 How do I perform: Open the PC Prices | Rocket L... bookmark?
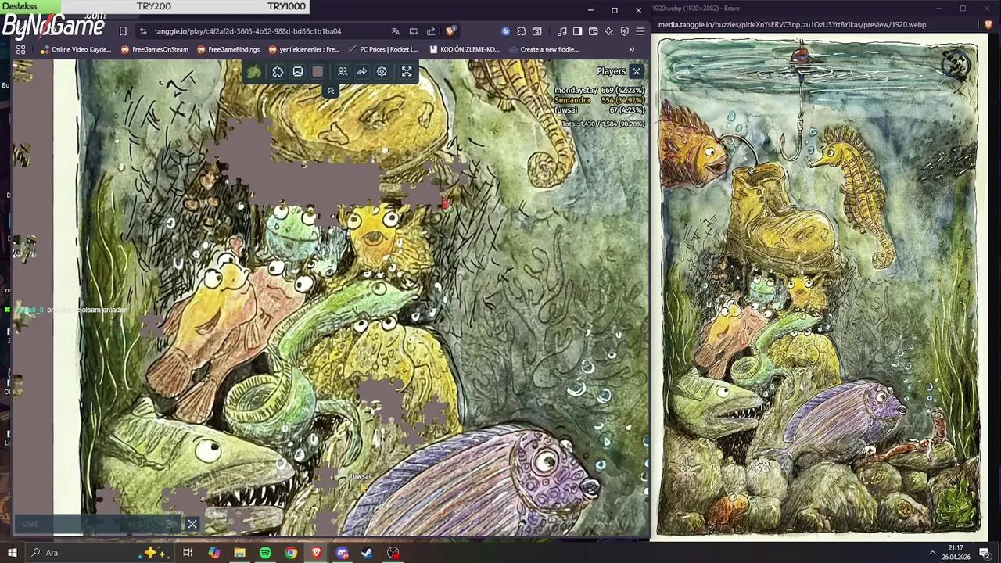[x=383, y=49]
